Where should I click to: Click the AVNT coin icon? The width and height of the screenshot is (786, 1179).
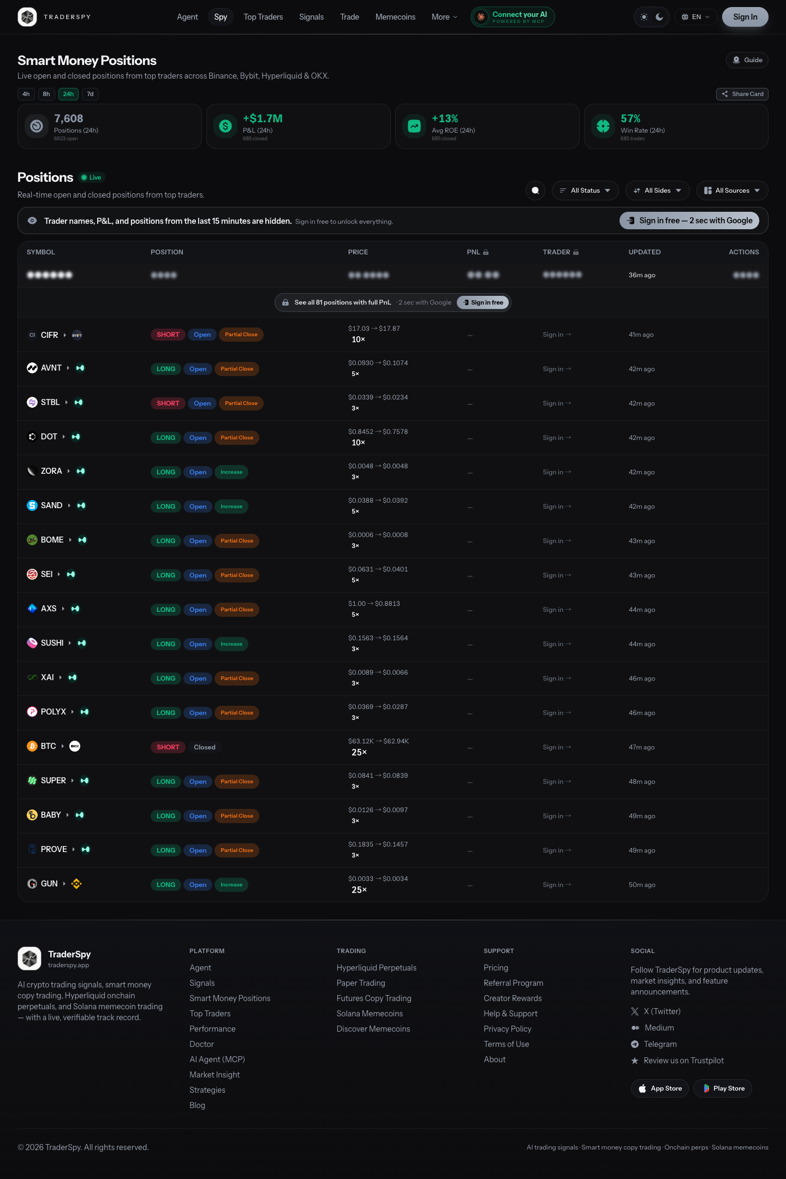(32, 368)
